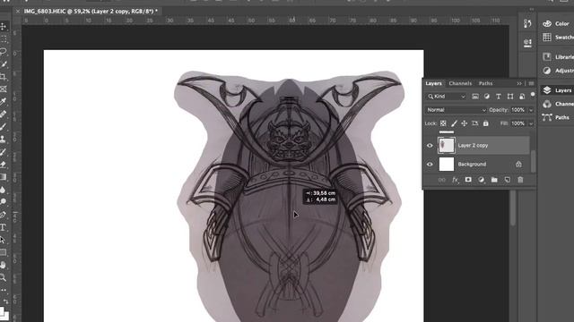Select the Zoom tool
Screen dimensions: 574x322
point(4,277)
